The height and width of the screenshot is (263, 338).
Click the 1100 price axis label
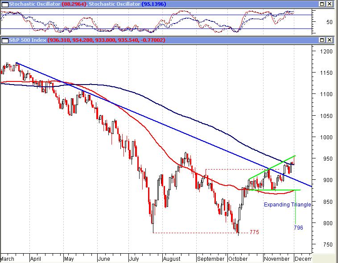pyautogui.click(x=326, y=94)
